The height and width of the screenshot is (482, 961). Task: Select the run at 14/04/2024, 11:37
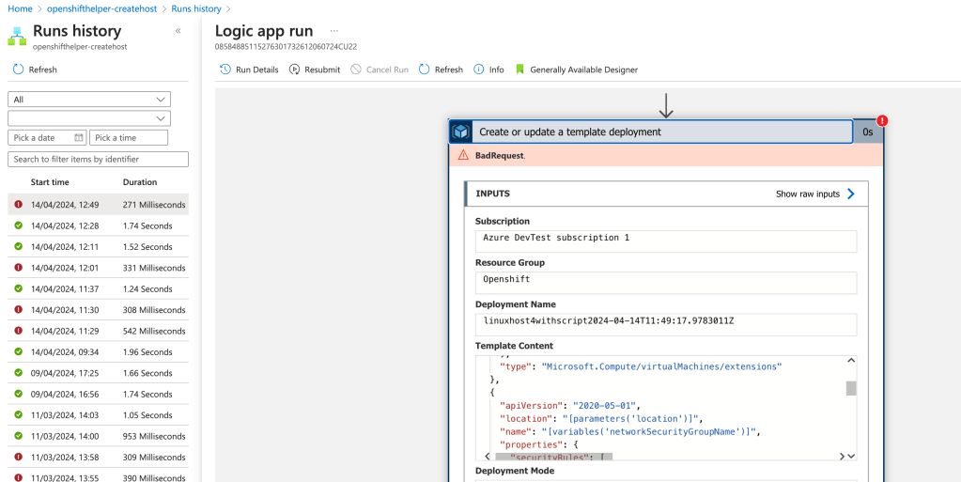point(98,288)
